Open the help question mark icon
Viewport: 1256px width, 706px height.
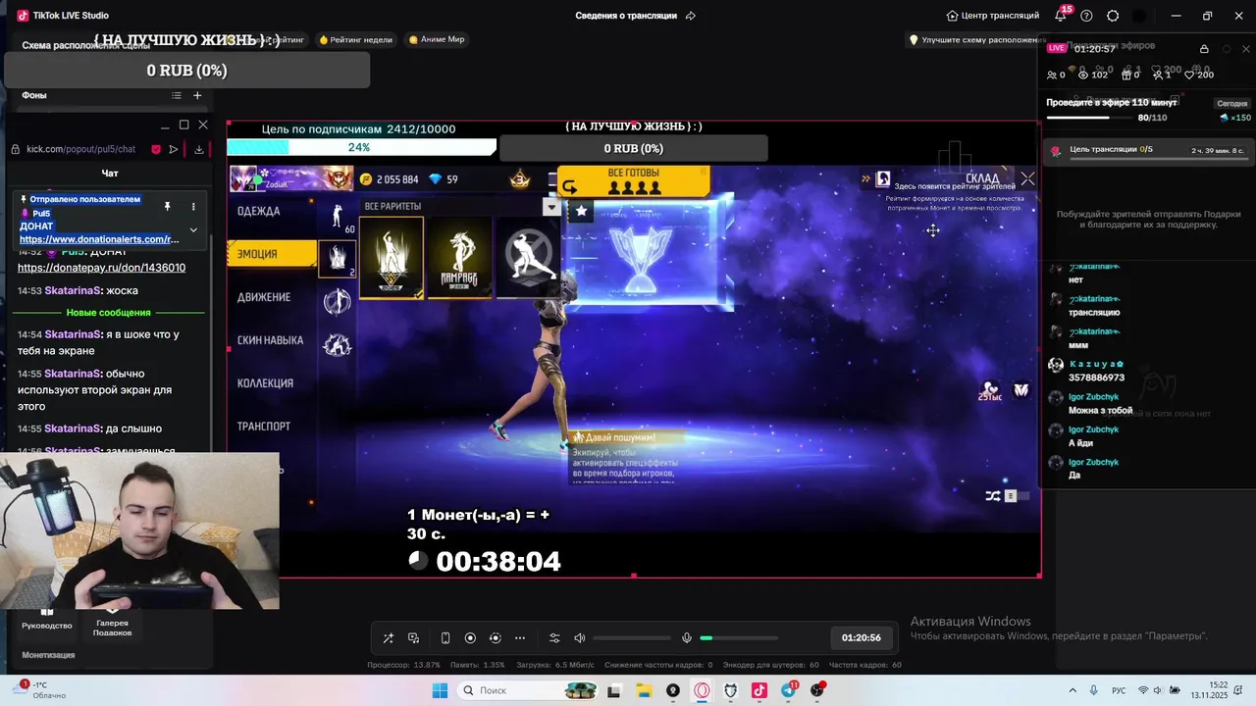pos(1086,16)
